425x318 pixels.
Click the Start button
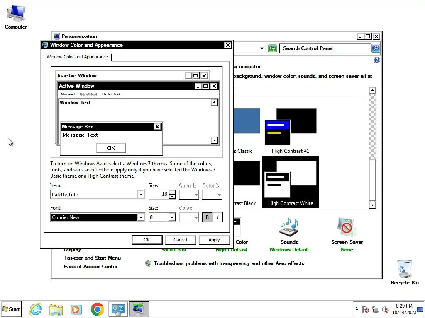11,309
